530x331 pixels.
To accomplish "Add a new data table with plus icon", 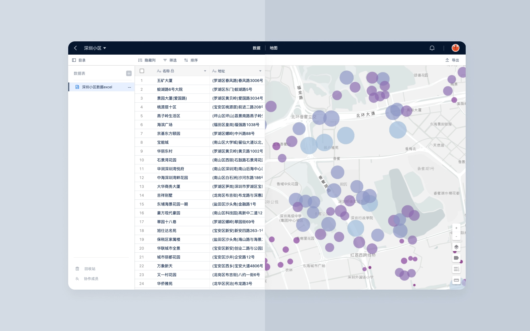I will pyautogui.click(x=129, y=73).
